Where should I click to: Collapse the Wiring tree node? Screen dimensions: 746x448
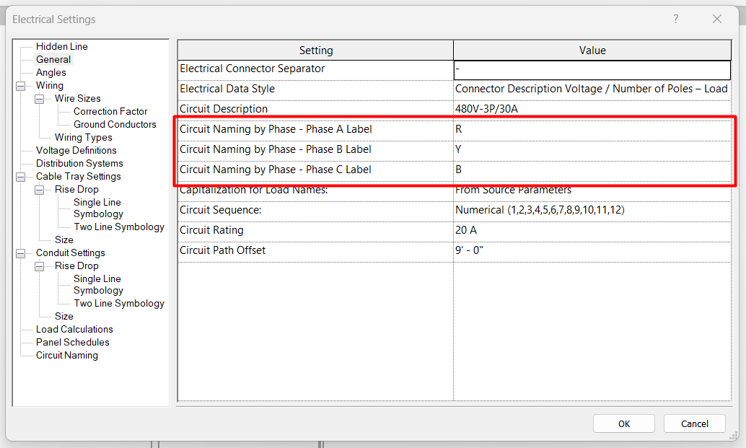(20, 86)
